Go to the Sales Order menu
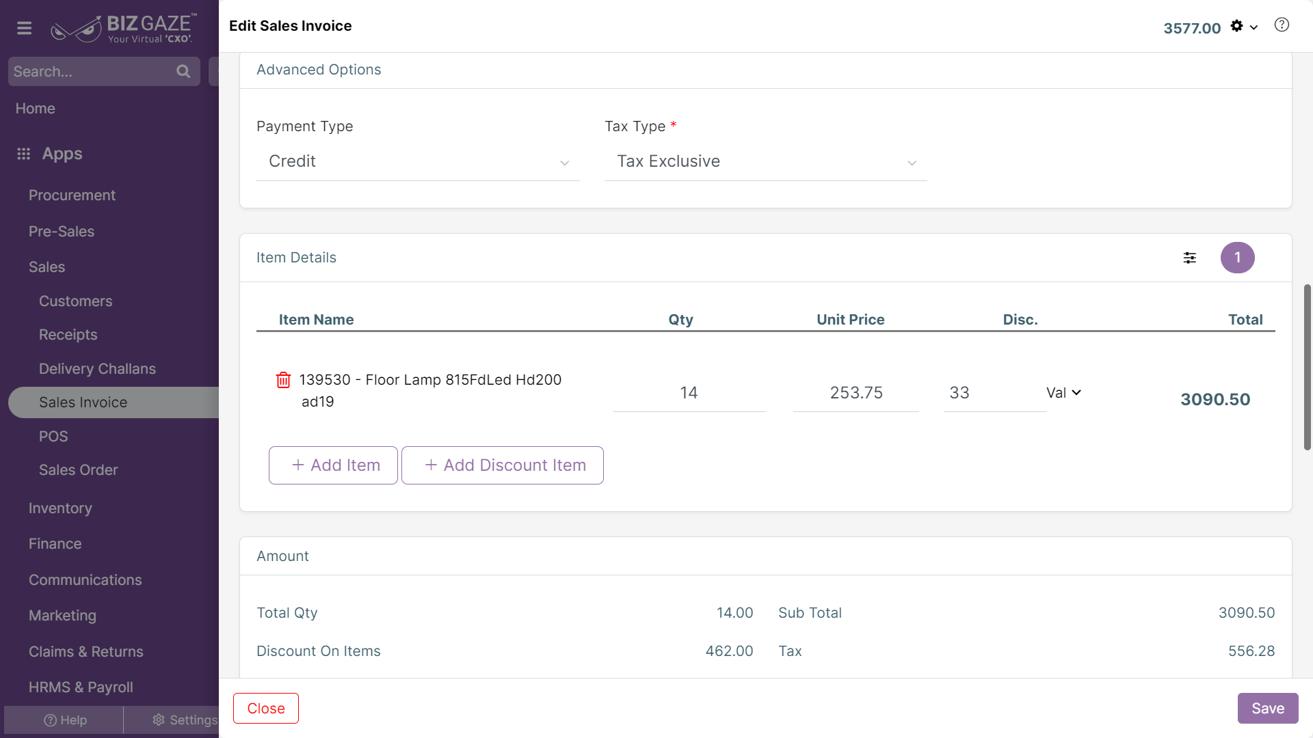Viewport: 1313px width, 738px height. pyautogui.click(x=78, y=470)
